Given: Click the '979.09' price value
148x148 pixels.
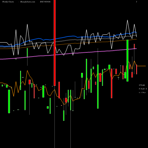Looking at the screenshot, I should pyautogui.click(x=142, y=85).
